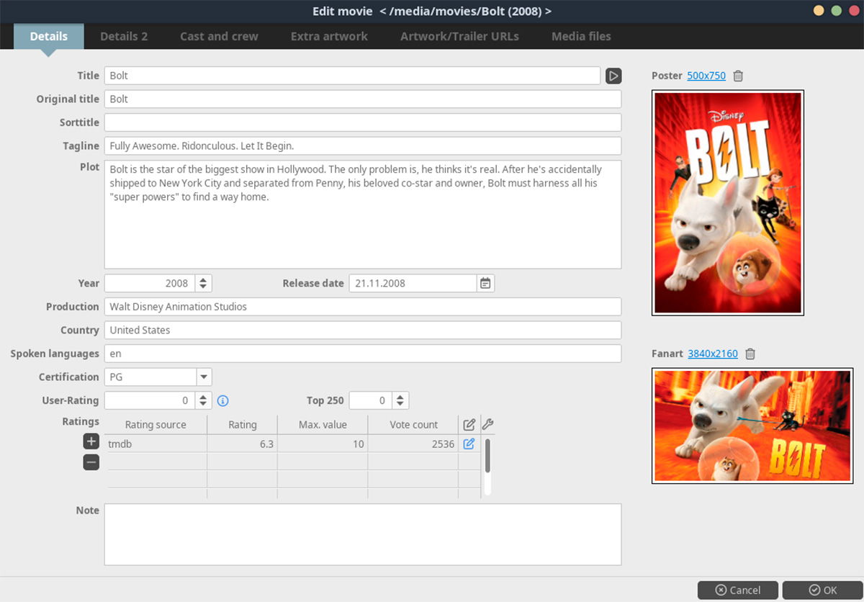Image resolution: width=864 pixels, height=602 pixels.
Task: Focus the Country field
Action: [x=363, y=330]
